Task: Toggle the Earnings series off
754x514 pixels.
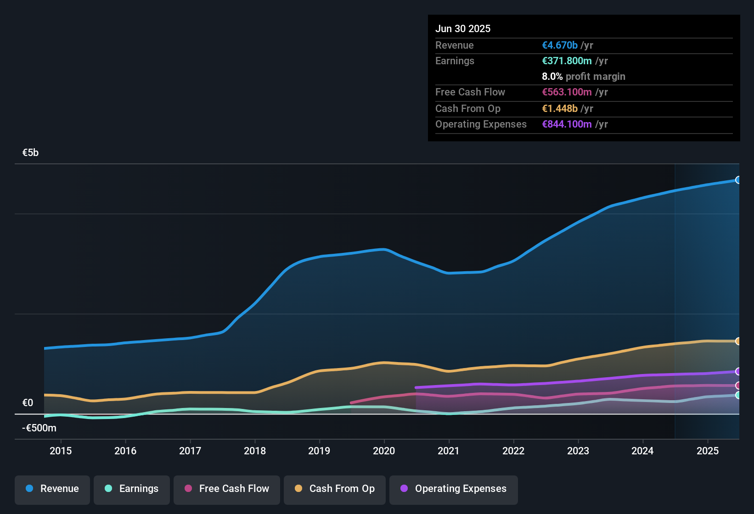Action: tap(132, 489)
